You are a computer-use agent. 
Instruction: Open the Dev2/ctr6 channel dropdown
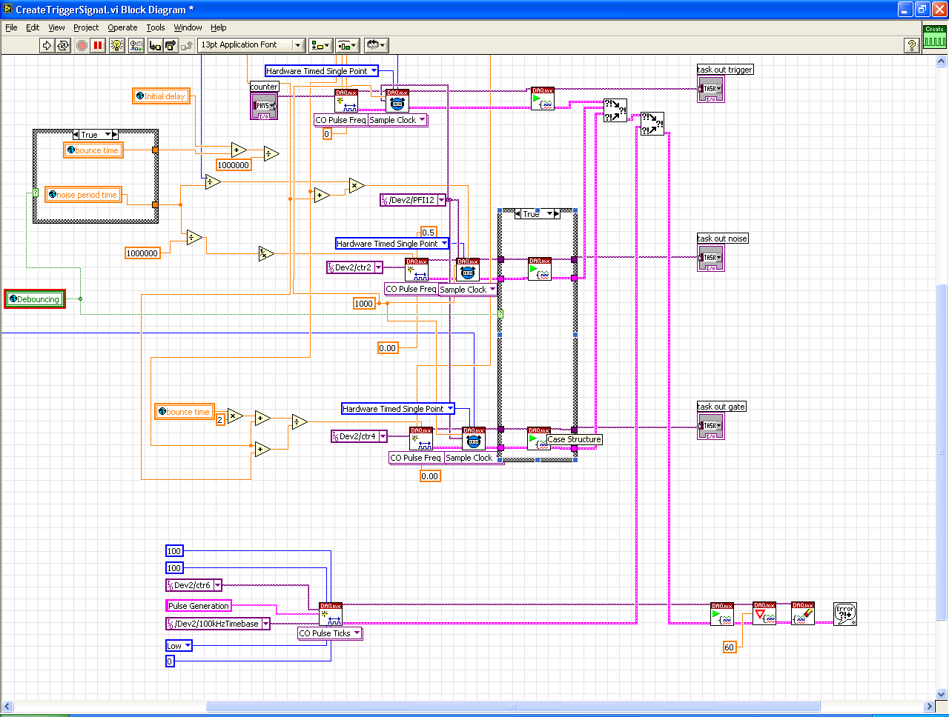tap(217, 585)
